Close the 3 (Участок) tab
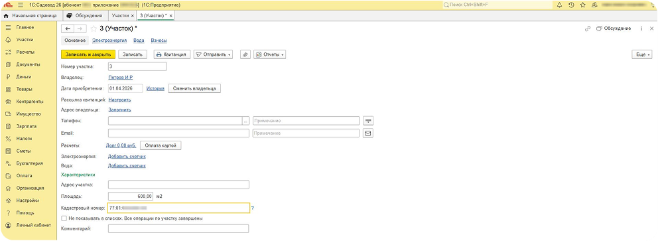Viewport: 658px width, 241px height. coord(171,15)
